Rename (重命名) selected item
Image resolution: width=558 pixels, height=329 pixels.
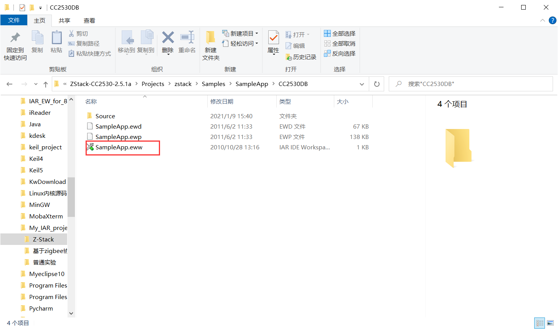tap(187, 42)
